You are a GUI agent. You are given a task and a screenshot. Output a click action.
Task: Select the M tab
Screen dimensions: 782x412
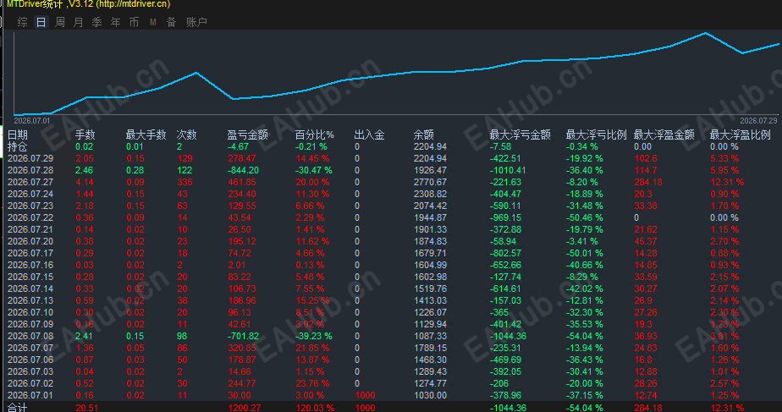click(152, 22)
